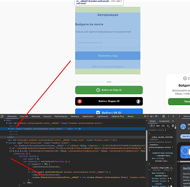Select the Computed sidebar tab
190x187 pixels.
(x=164, y=121)
